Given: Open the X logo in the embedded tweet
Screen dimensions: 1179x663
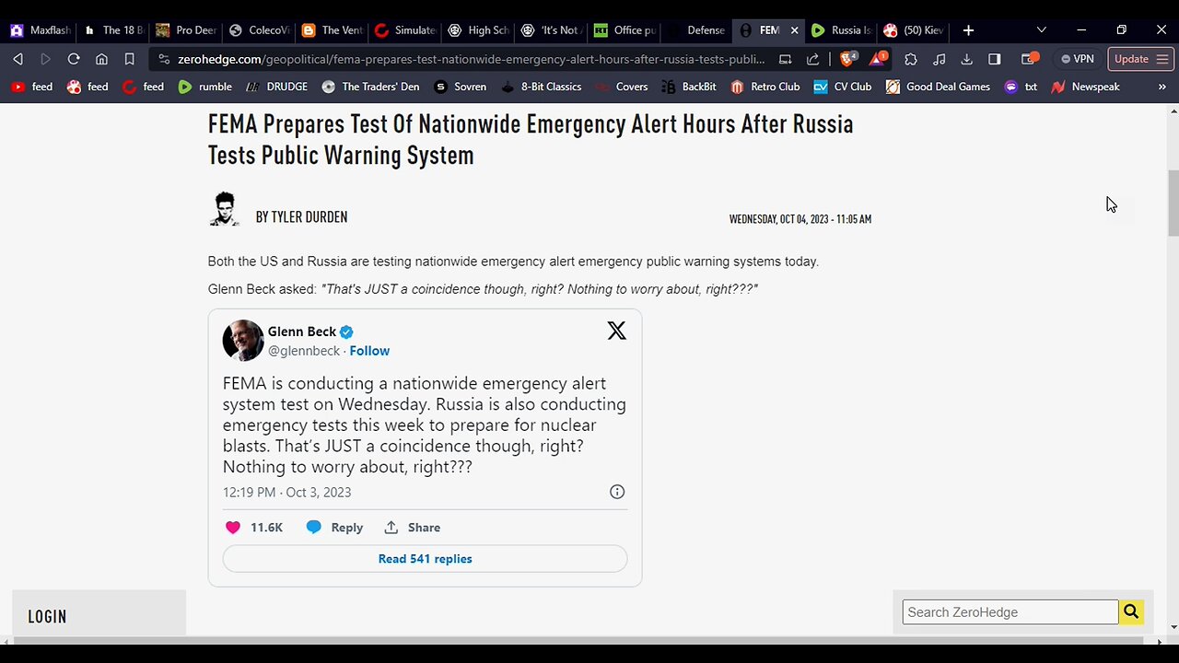Looking at the screenshot, I should point(616,331).
